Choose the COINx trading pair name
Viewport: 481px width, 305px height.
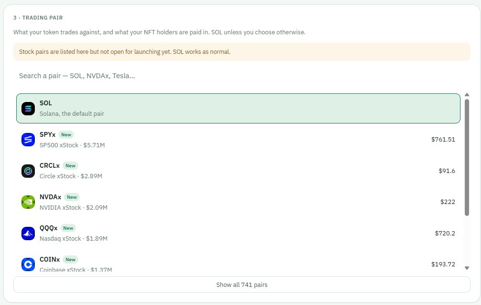[50, 259]
